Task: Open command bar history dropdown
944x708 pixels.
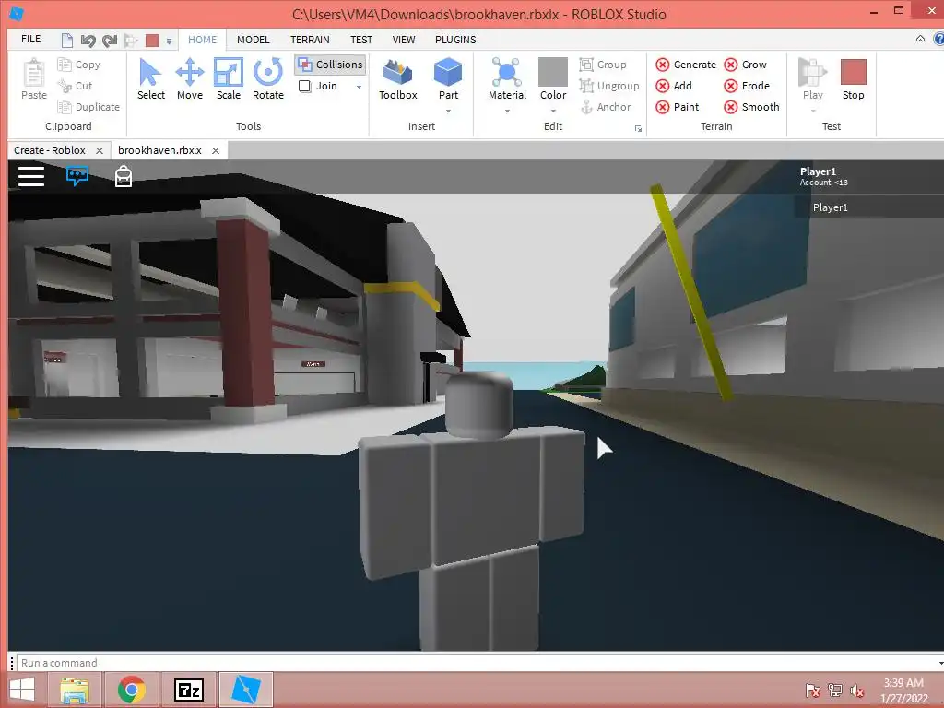Action: click(x=940, y=663)
